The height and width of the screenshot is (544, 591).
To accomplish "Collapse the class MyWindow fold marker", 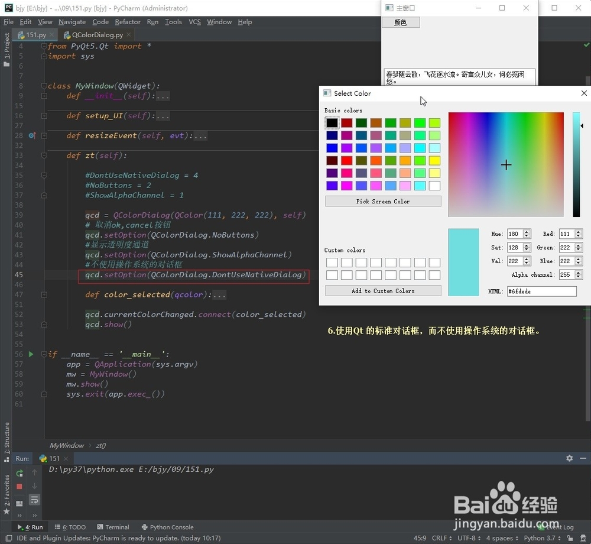I will (44, 86).
